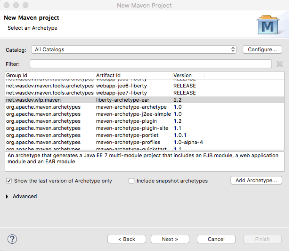
Task: Click the 1.0-alpha-4 version cell
Action: pos(188,142)
